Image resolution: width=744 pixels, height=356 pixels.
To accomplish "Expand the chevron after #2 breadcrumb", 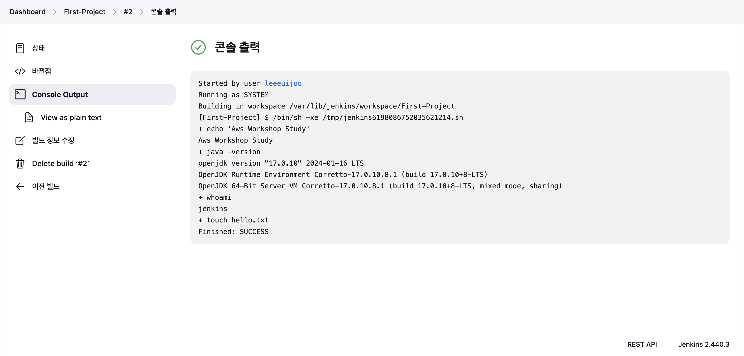I will point(141,12).
